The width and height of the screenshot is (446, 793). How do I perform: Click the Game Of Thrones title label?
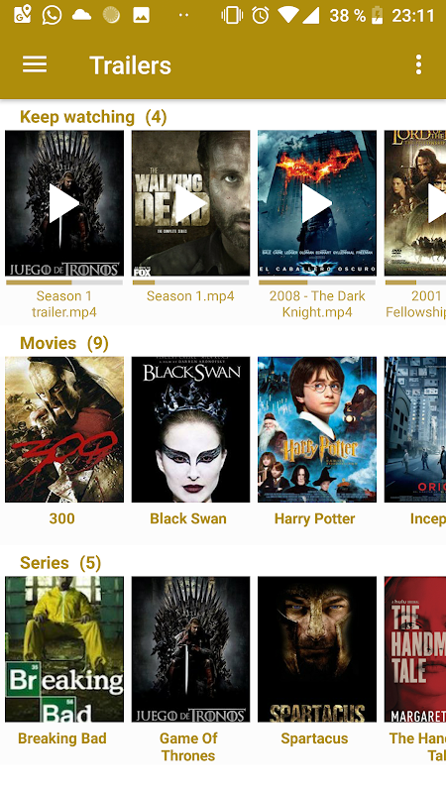coord(188,747)
